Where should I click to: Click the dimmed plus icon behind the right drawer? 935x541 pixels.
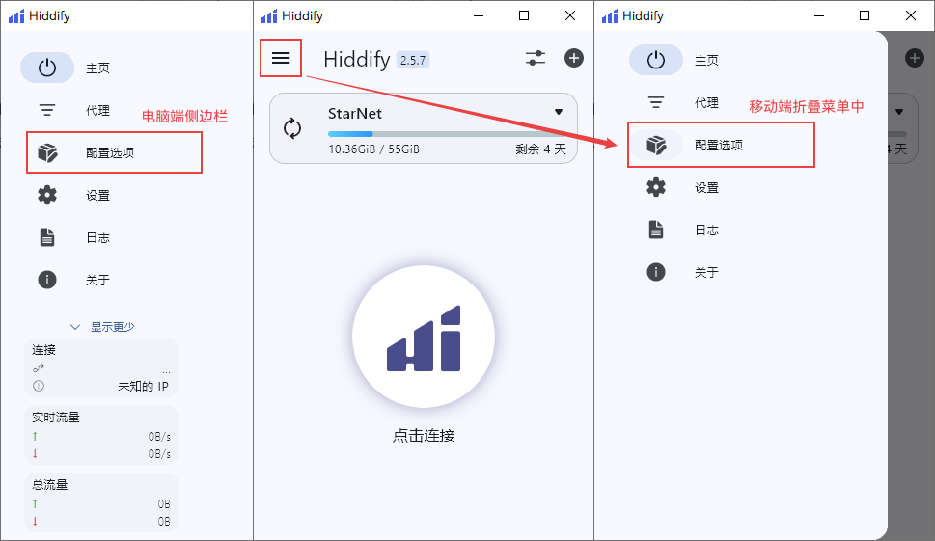point(914,58)
